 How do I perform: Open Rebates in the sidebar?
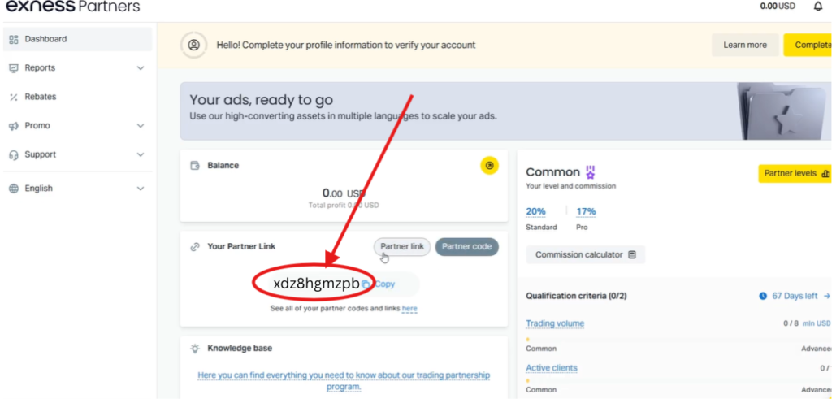point(77,97)
